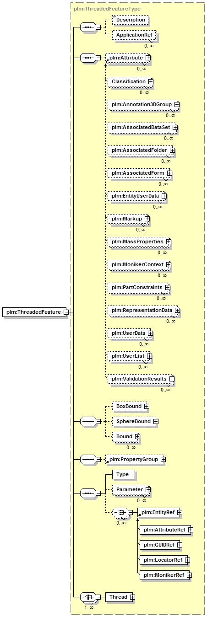Expand the plm:MassProperties node
The image size is (207, 617).
click(169, 241)
